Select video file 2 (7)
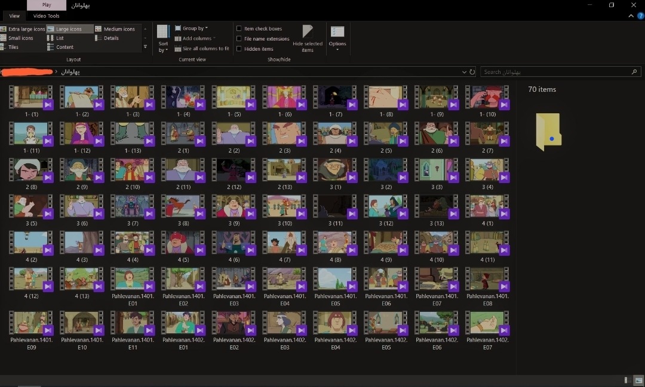The image size is (645, 387). pyautogui.click(x=487, y=138)
